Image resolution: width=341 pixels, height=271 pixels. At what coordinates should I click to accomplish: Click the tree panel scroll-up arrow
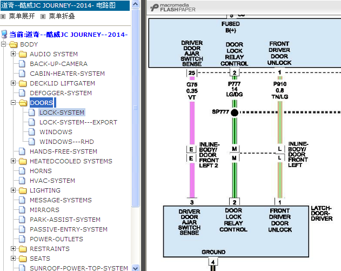click(135, 4)
